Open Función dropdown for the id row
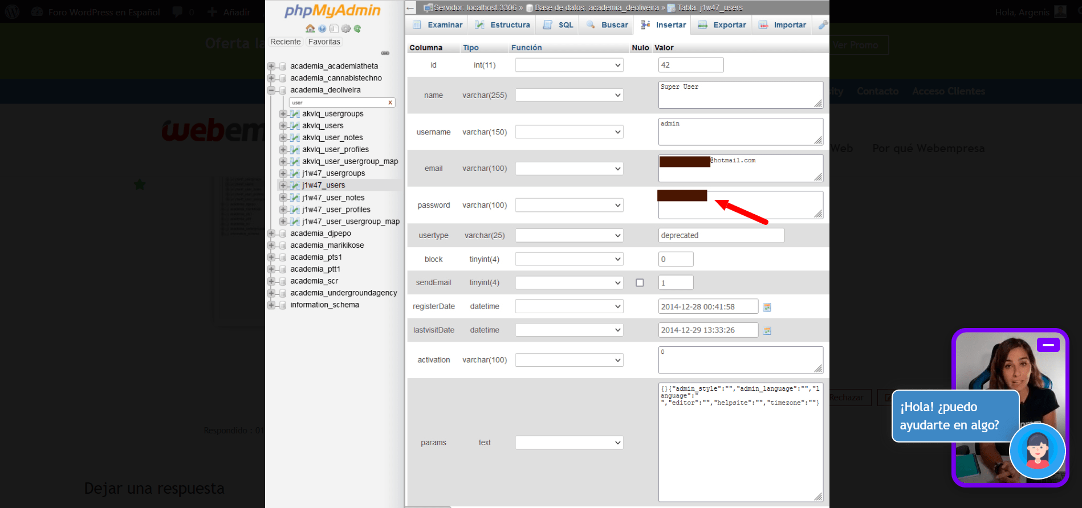 click(x=569, y=65)
